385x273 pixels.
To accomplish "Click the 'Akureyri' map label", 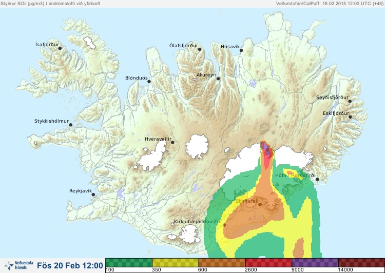I will coord(206,75).
